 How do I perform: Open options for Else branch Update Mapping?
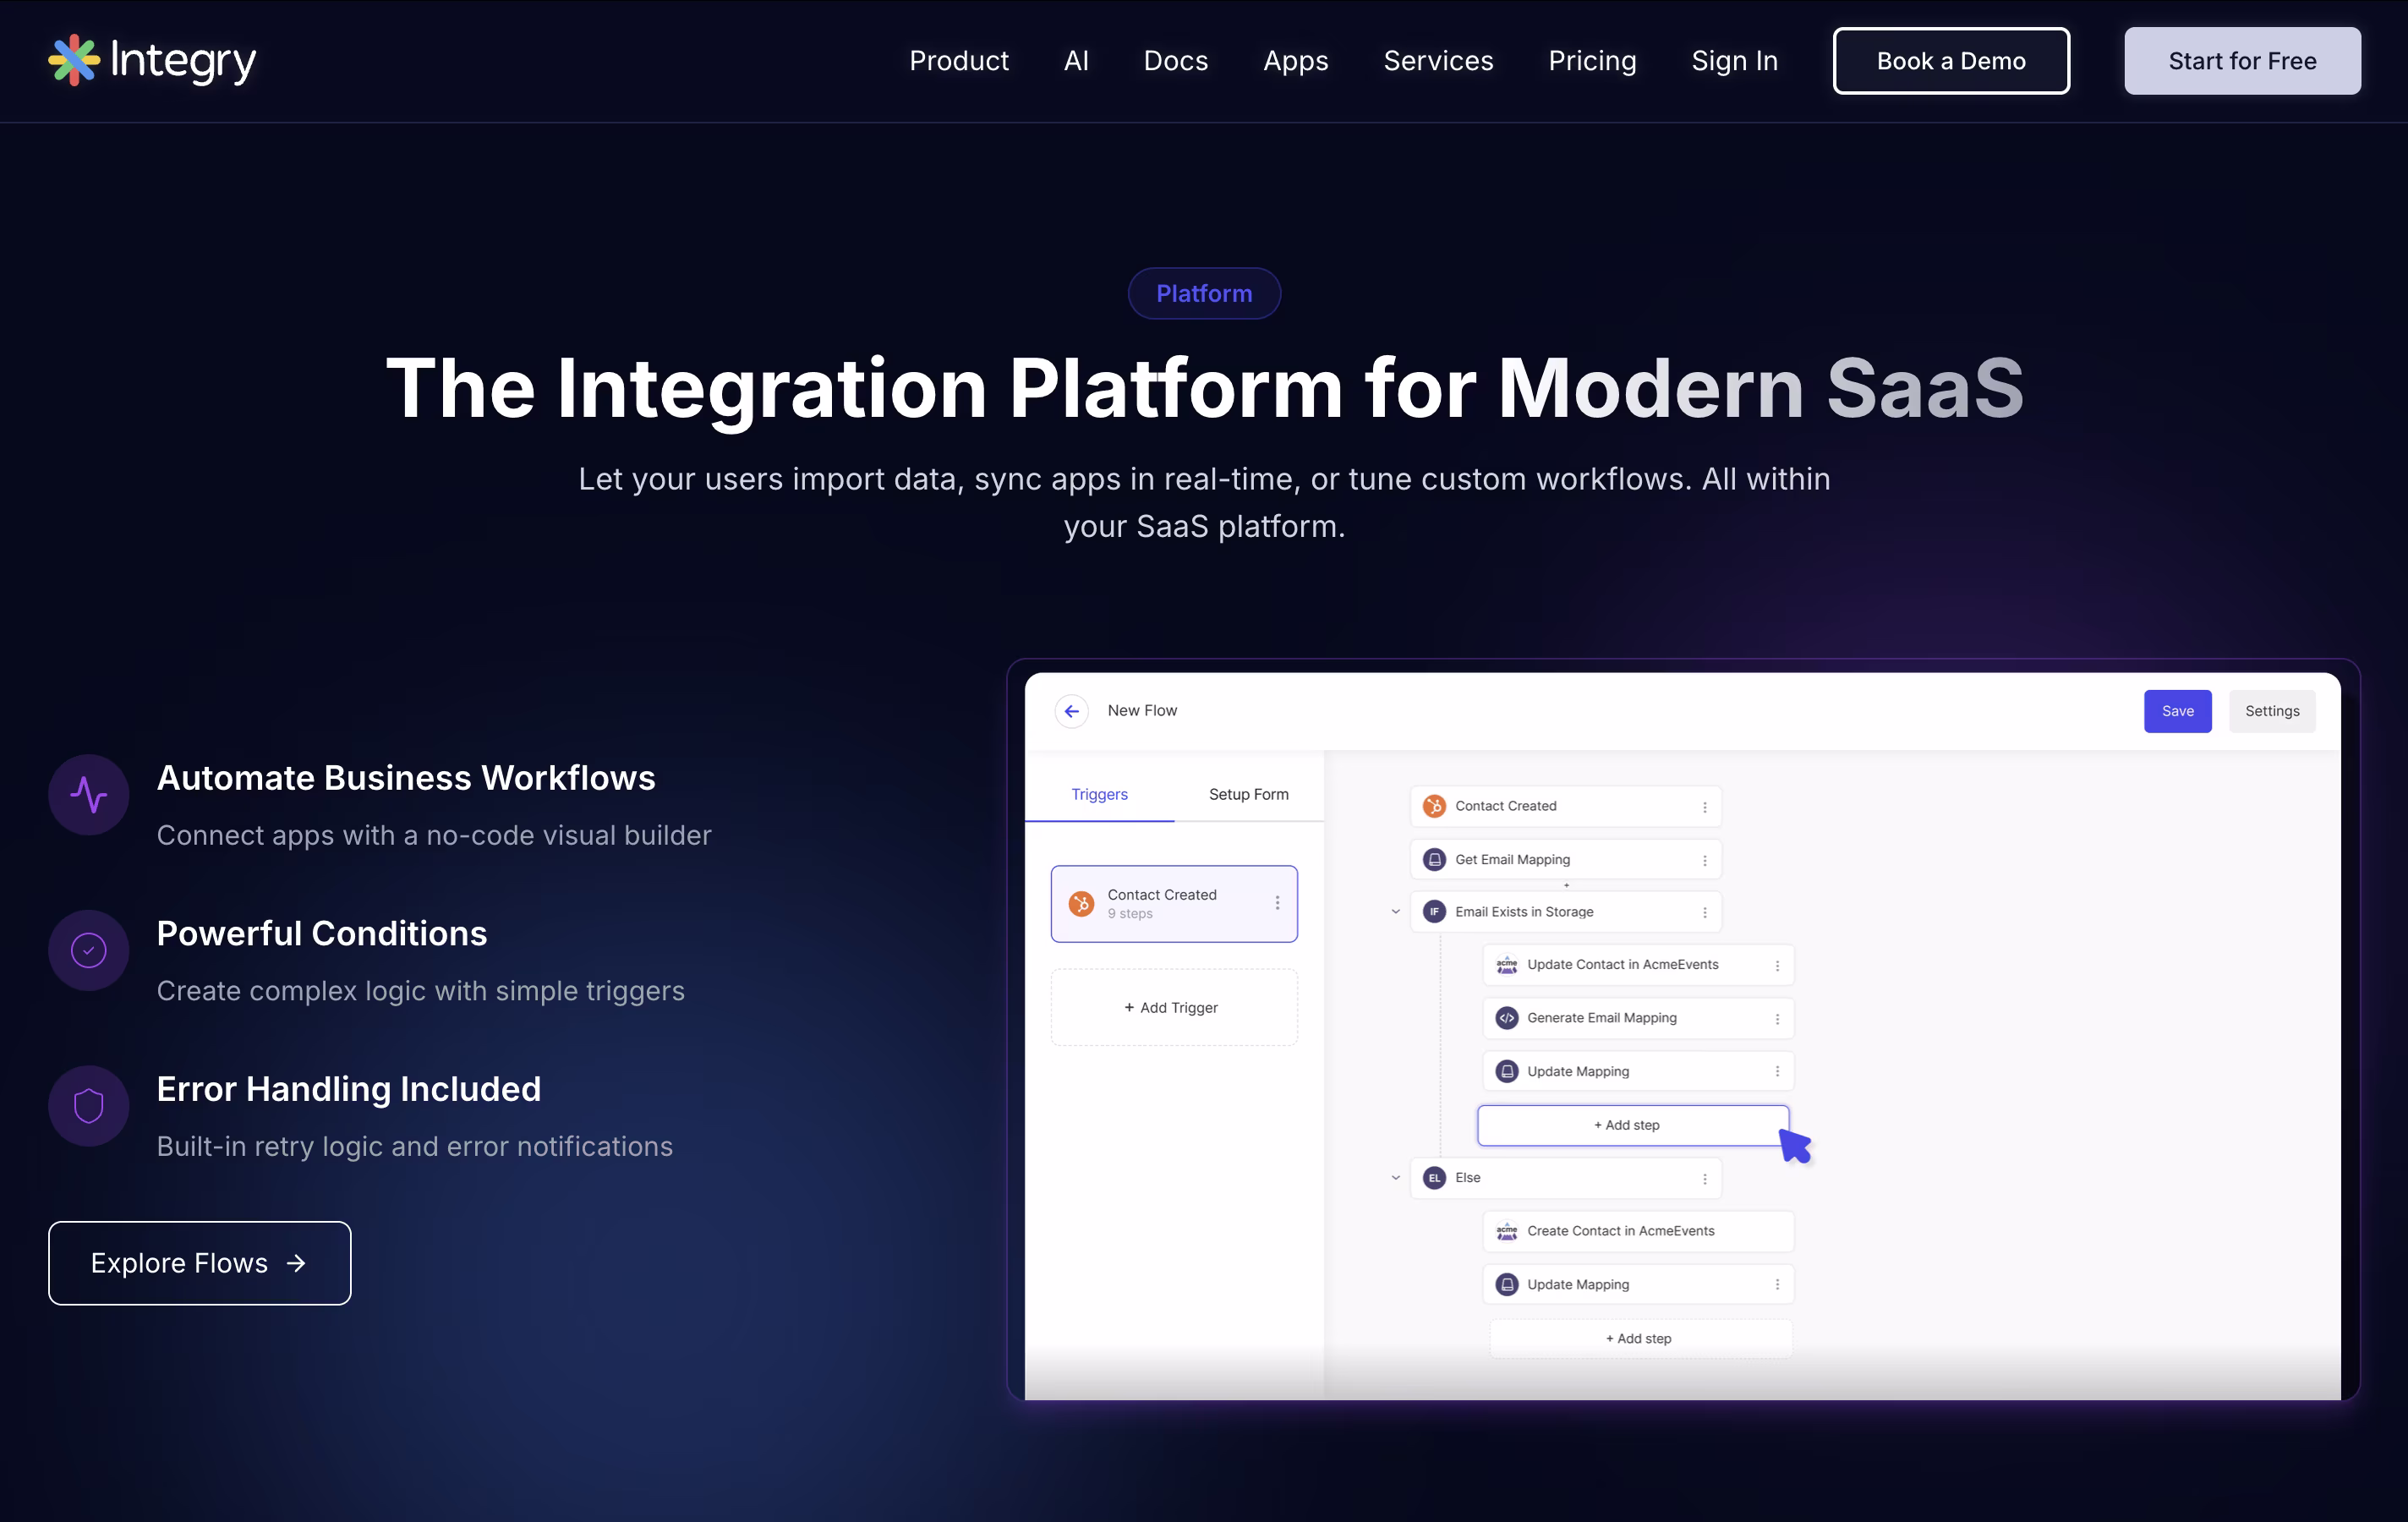(x=1777, y=1285)
